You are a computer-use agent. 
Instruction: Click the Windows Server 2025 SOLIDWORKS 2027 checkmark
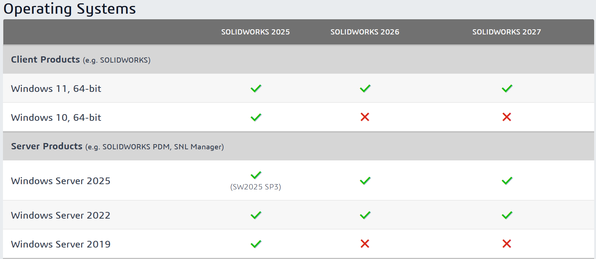(x=507, y=180)
